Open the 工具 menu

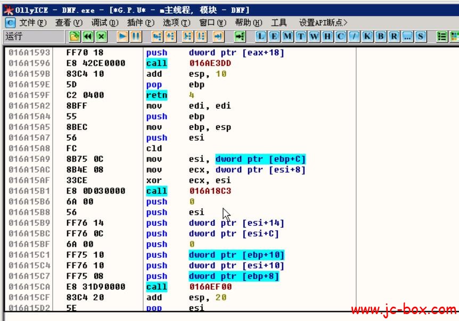click(279, 22)
